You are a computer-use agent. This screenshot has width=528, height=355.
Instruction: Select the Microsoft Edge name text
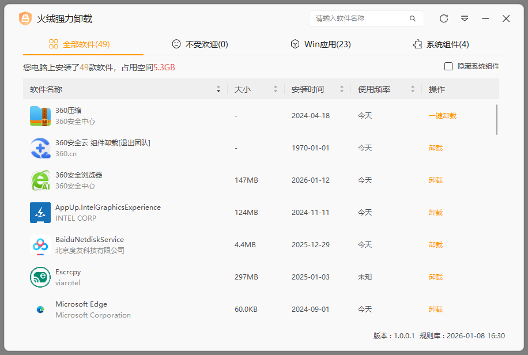pyautogui.click(x=81, y=304)
